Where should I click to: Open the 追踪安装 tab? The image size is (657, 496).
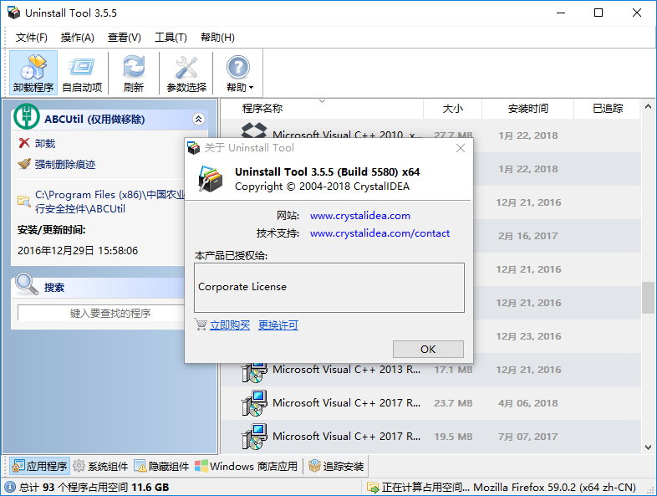336,466
